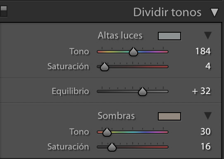The width and height of the screenshot is (224, 159).
Task: Click the Sombras Saturación slider handle
Action: point(112,147)
